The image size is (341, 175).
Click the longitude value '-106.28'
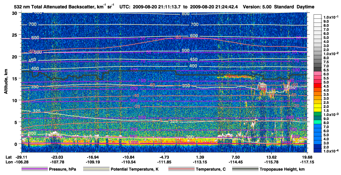click(21, 162)
